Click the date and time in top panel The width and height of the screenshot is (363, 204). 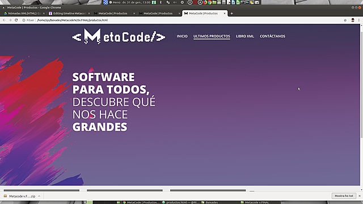click(x=136, y=2)
